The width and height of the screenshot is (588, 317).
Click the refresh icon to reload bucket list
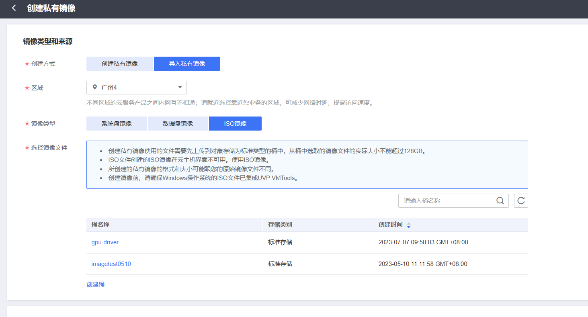tap(521, 200)
